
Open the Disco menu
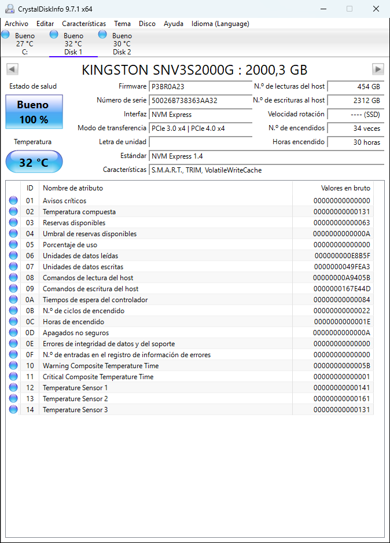pos(147,24)
